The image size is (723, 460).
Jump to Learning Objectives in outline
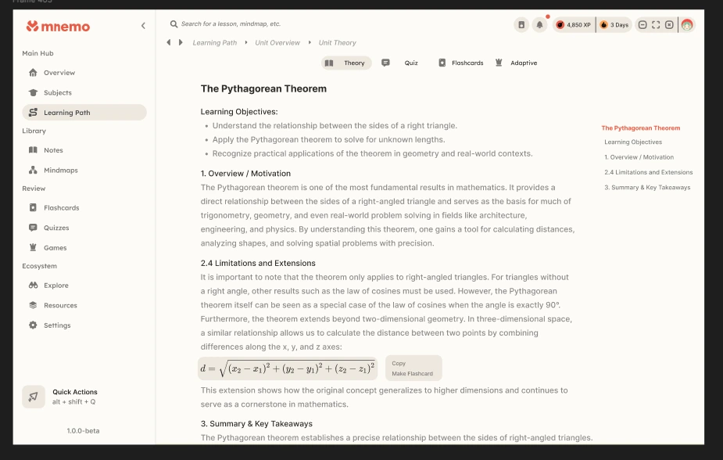(633, 142)
